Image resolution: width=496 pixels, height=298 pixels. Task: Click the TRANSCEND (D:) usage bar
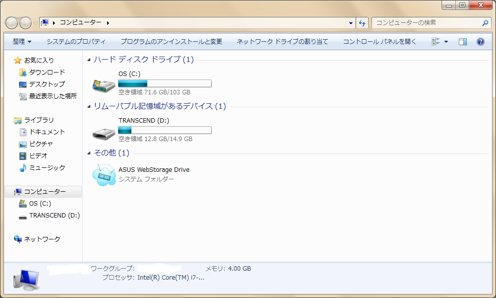tap(165, 130)
